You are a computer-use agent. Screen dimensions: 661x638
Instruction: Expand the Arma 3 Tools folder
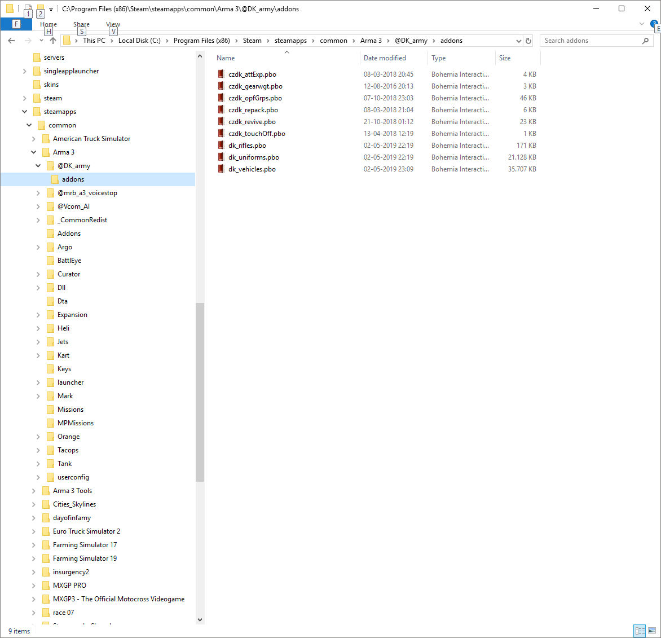click(x=34, y=491)
